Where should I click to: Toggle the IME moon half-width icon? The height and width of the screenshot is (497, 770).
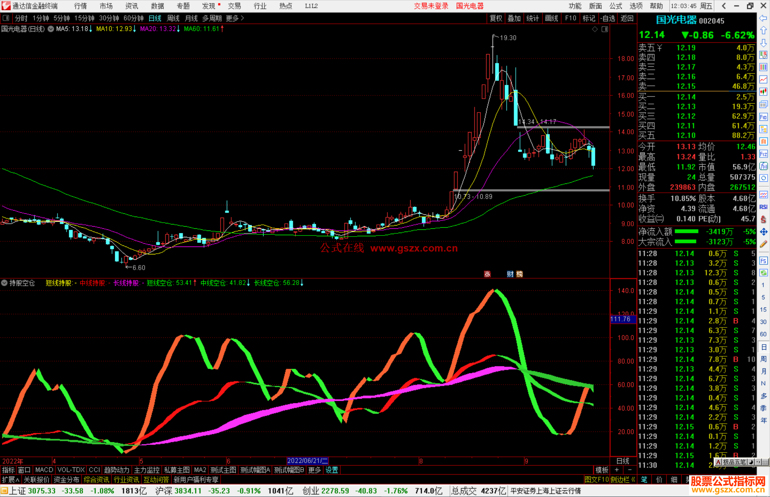(x=751, y=462)
